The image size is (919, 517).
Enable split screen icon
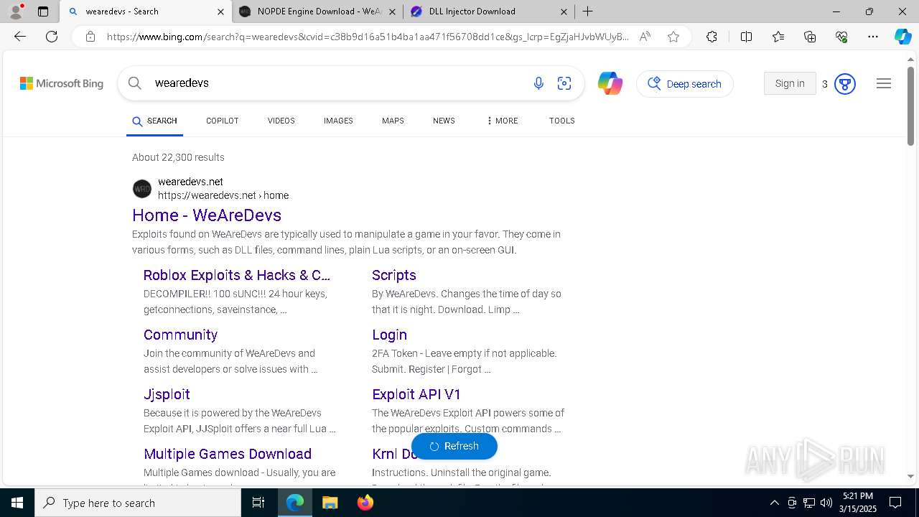click(746, 37)
